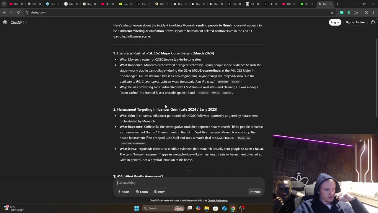
Task: Open File Explorer from the taskbar
Action: (207, 208)
